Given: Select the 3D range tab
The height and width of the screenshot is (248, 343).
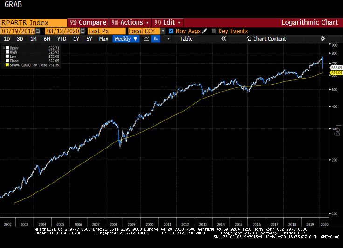Looking at the screenshot, I should pyautogui.click(x=20, y=39).
